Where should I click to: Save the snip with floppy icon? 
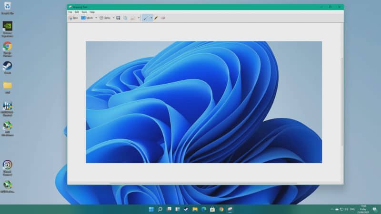[118, 18]
